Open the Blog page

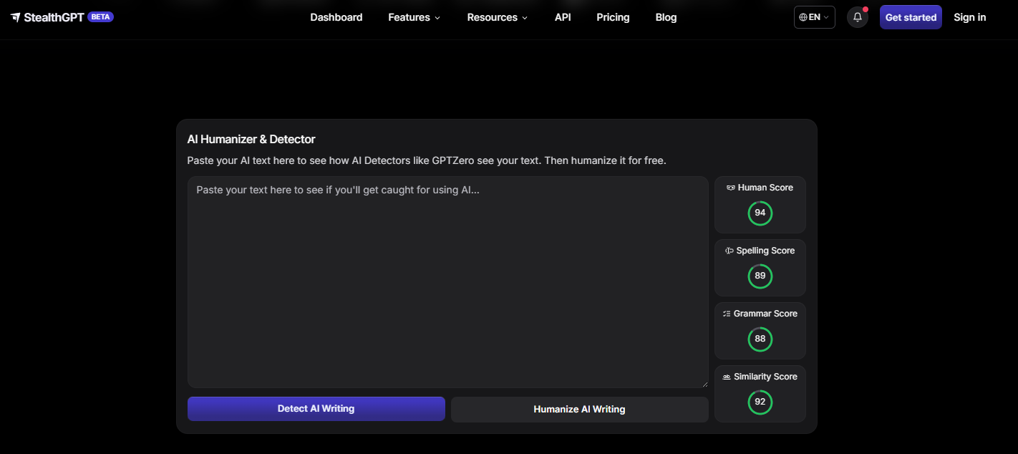click(666, 17)
